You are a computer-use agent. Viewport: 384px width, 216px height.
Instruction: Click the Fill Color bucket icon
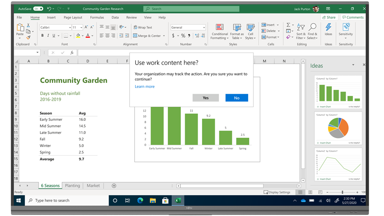click(x=78, y=36)
